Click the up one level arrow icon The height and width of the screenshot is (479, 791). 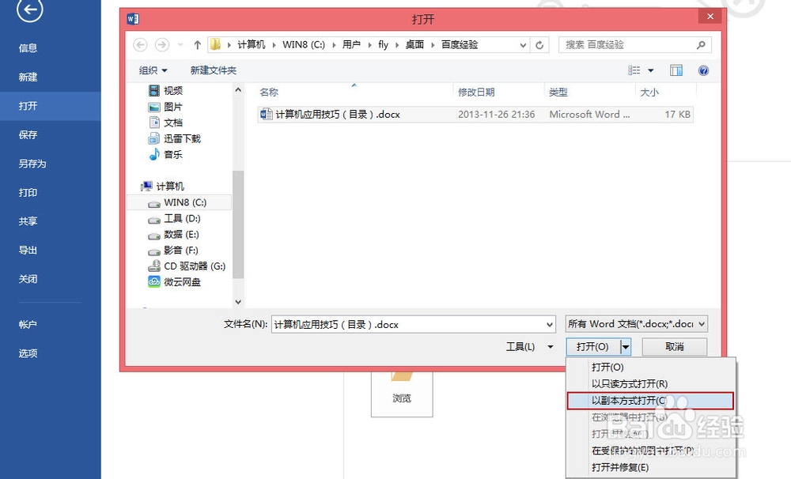pos(196,44)
